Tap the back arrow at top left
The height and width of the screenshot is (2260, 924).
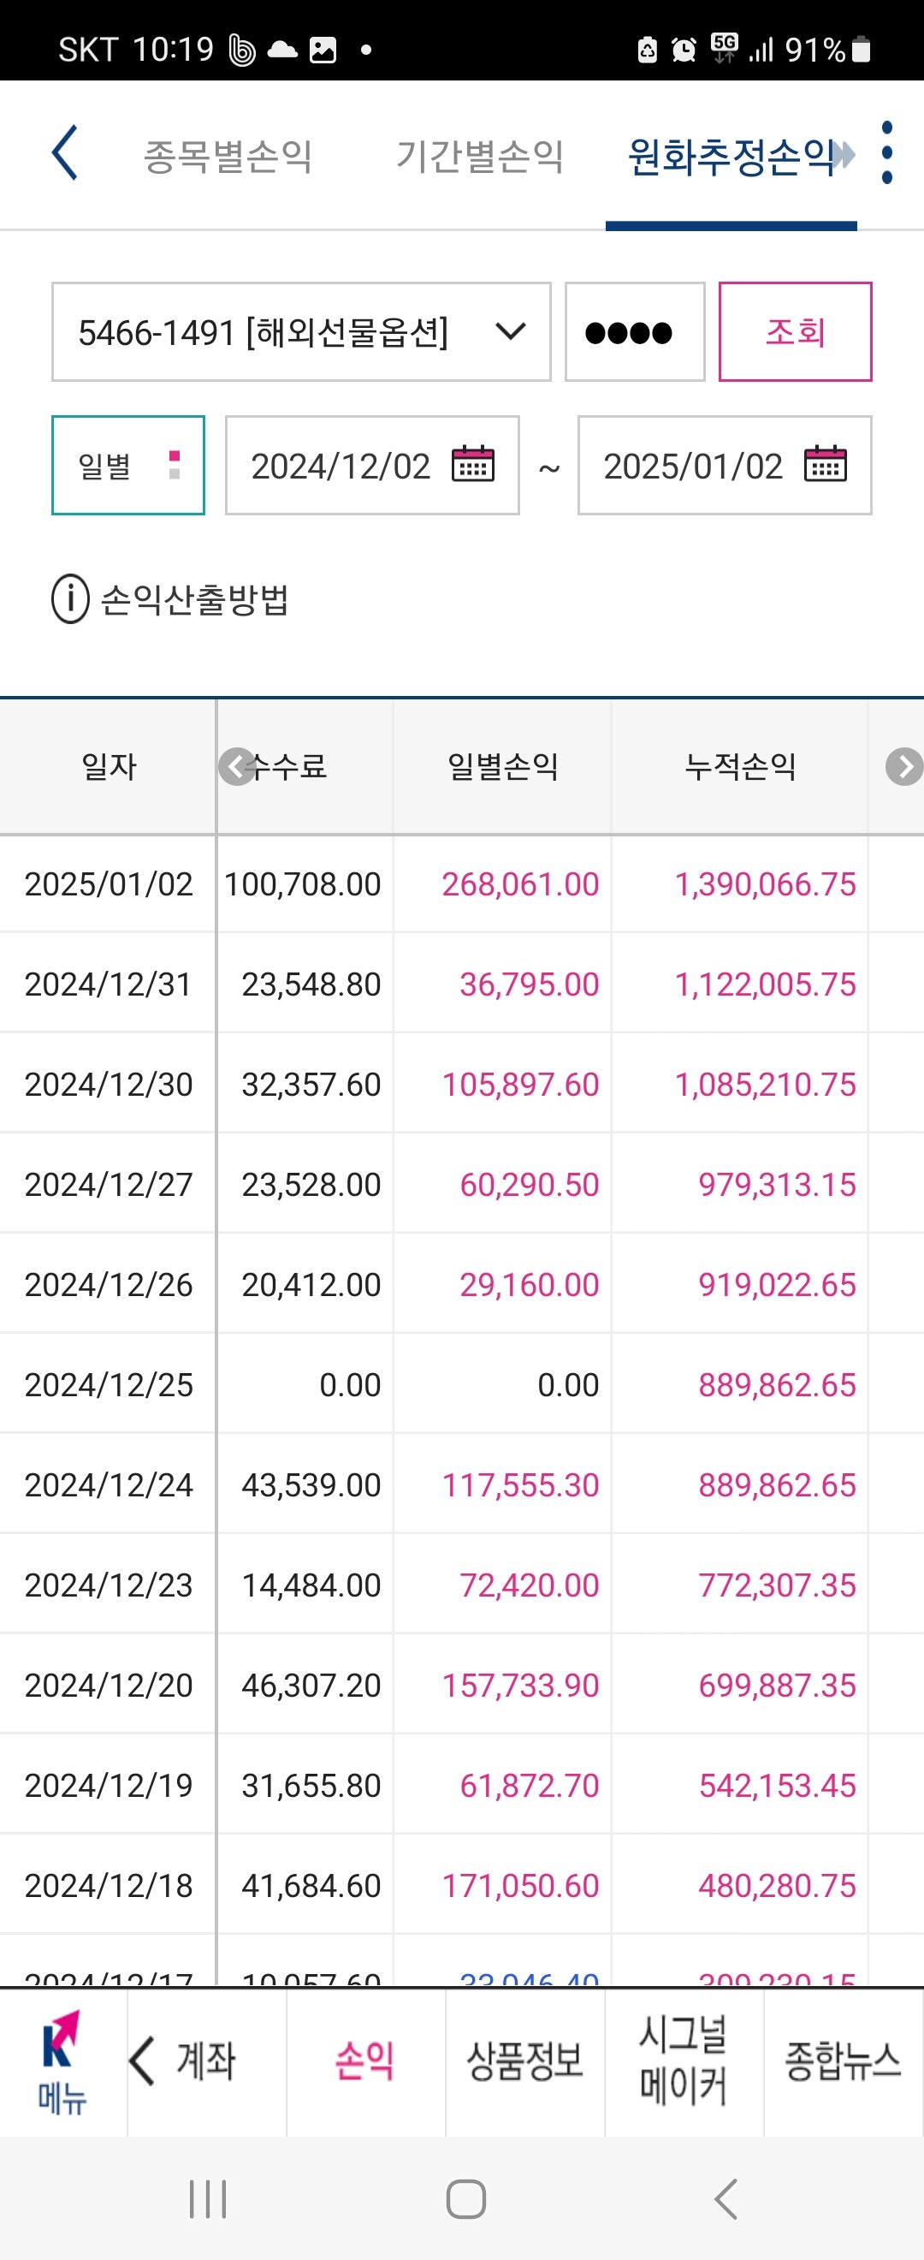65,153
